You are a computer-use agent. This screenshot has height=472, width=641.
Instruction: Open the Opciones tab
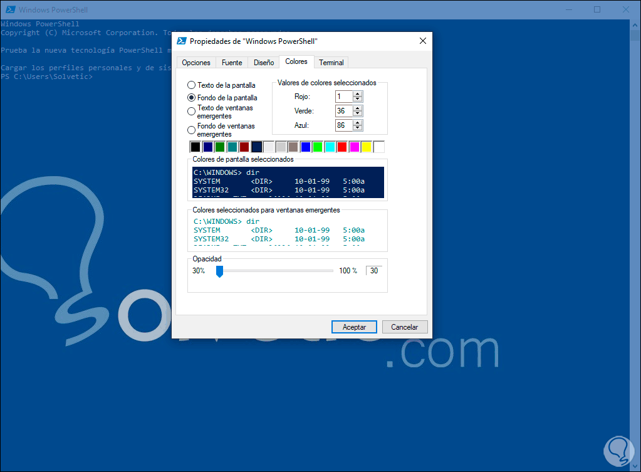coord(196,63)
